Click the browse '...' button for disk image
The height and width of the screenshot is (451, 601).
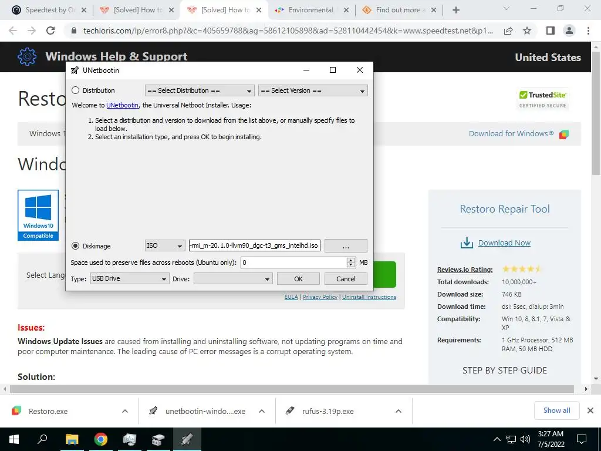(x=346, y=246)
